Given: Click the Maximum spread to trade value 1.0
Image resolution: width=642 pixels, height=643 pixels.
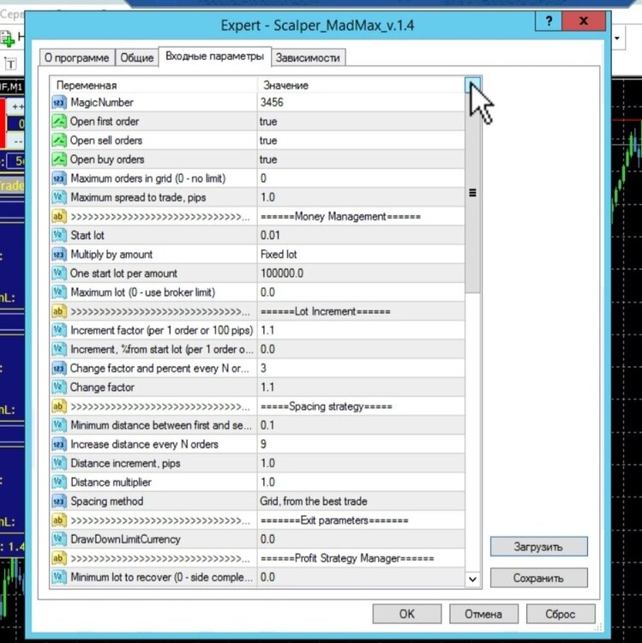Looking at the screenshot, I should tap(267, 197).
